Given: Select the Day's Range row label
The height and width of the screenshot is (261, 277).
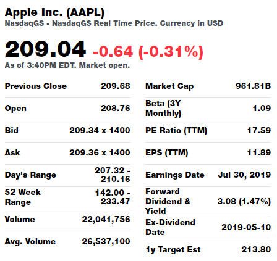Looking at the screenshot, I should [x=30, y=175].
